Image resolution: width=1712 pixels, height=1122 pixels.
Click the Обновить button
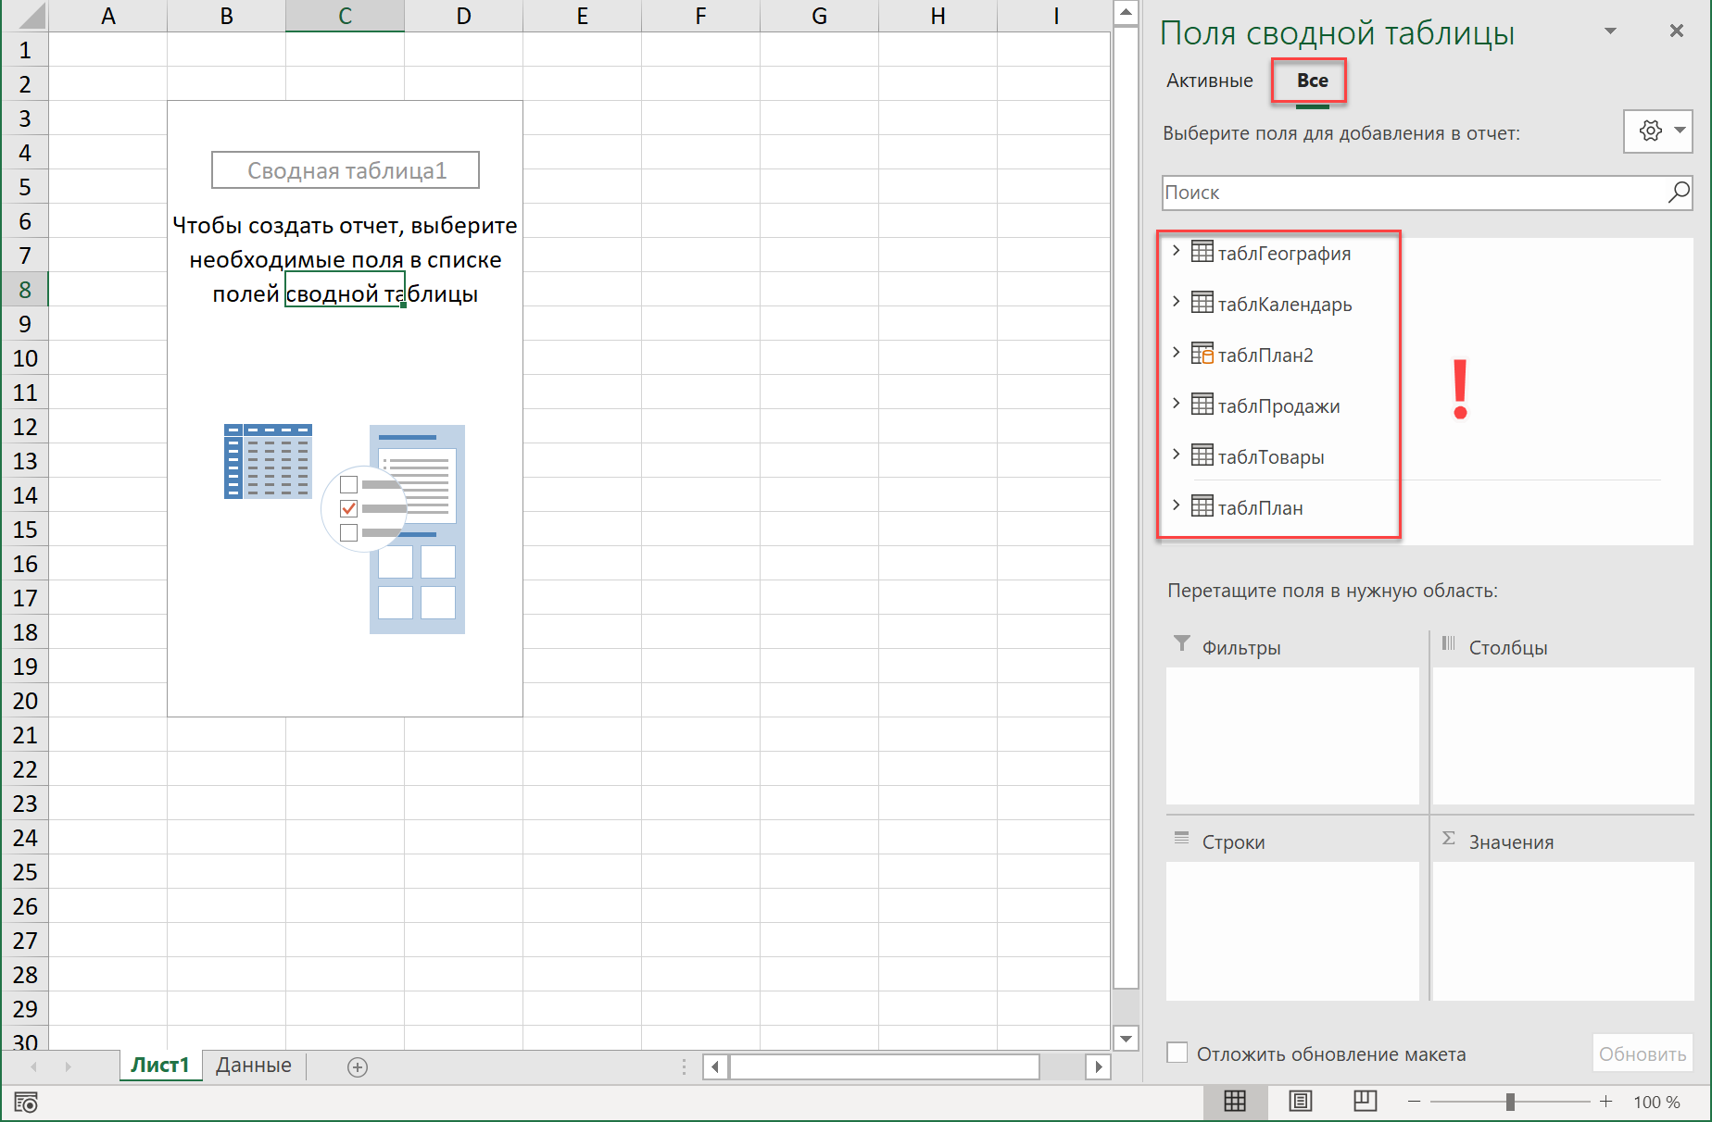(x=1643, y=1053)
